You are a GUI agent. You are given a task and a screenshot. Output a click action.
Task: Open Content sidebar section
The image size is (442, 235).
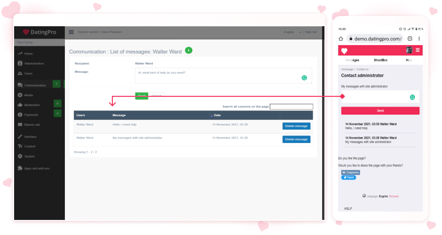(x=26, y=146)
